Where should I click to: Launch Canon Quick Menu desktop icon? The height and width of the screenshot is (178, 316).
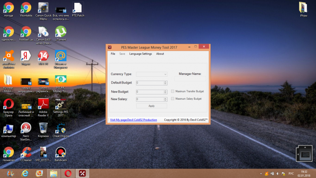[x=43, y=11]
